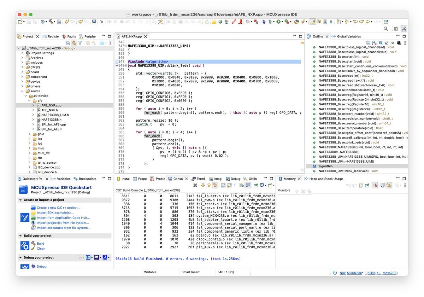424x297 pixels.
Task: Switch to the Registe tab
Action: tap(50, 36)
